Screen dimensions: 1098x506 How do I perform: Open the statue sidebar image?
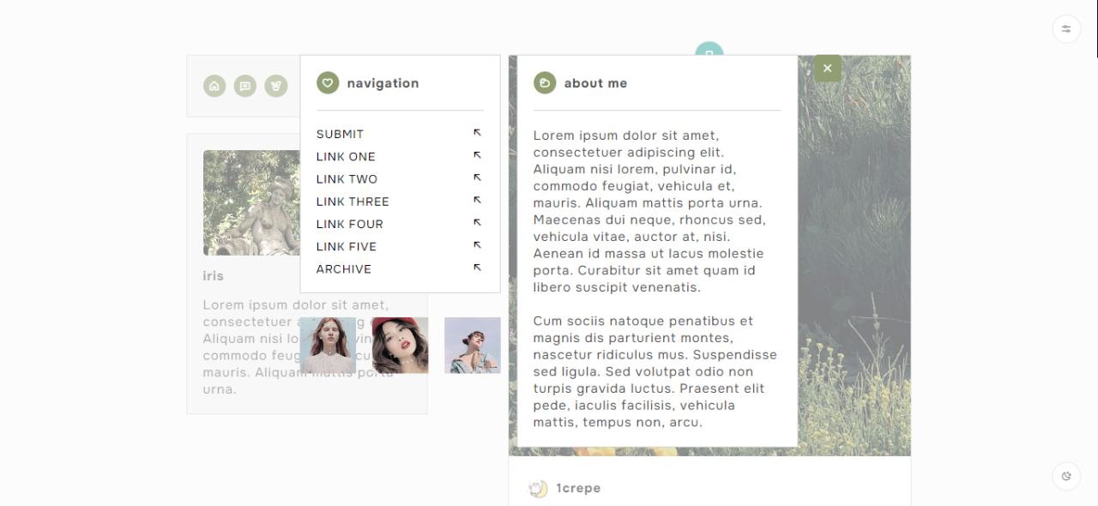(x=251, y=203)
